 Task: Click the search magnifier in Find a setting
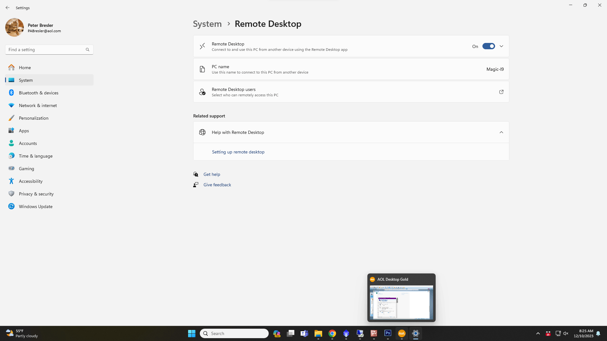(x=88, y=50)
